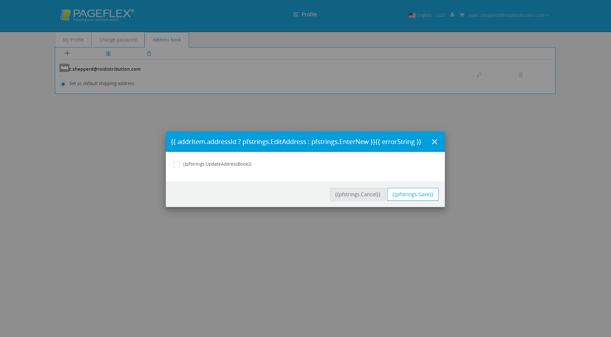
Task: Click the Pageflex logo
Action: 97,15
